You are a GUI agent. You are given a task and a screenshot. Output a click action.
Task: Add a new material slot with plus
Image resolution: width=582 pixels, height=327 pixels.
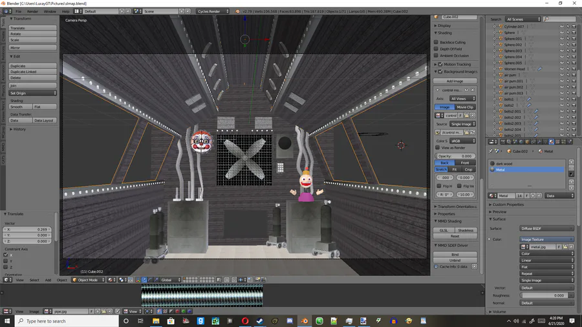pyautogui.click(x=571, y=162)
